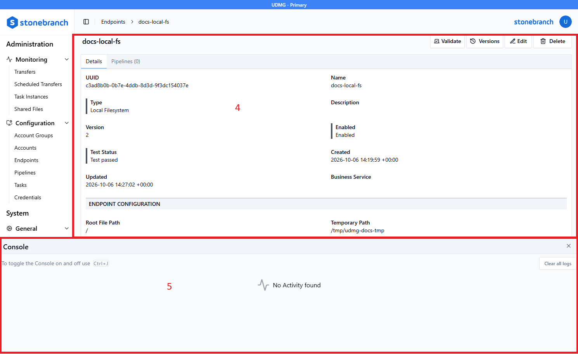This screenshot has width=578, height=354.
Task: Go to Endpoints breadcrumb link
Action: (x=113, y=22)
